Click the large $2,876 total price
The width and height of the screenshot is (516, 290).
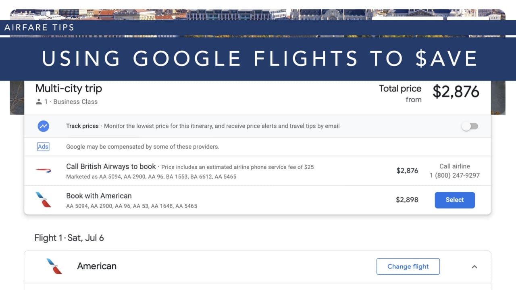pos(456,92)
